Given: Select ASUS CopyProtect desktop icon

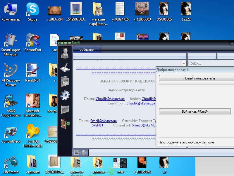Looking at the screenshot, I should (11, 106).
